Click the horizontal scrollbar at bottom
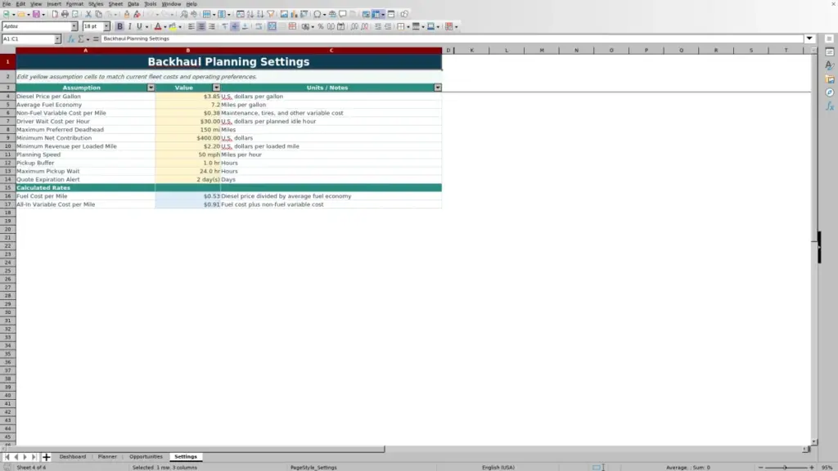The image size is (838, 471). coord(192,449)
